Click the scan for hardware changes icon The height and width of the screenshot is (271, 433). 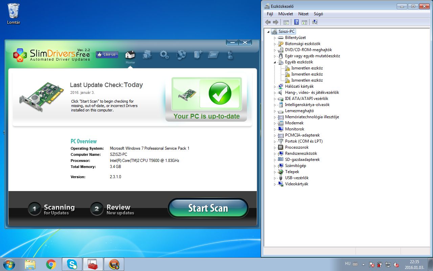click(315, 22)
